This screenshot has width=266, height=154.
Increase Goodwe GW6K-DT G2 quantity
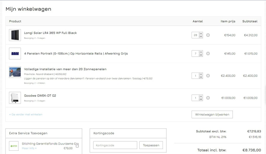tap(201, 96)
